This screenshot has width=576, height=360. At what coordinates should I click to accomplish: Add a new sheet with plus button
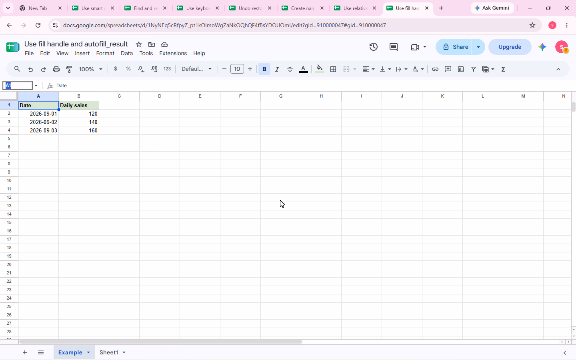pyautogui.click(x=25, y=352)
